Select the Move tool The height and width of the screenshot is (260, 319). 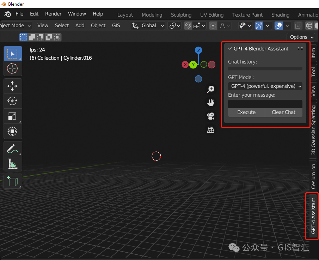[13, 86]
